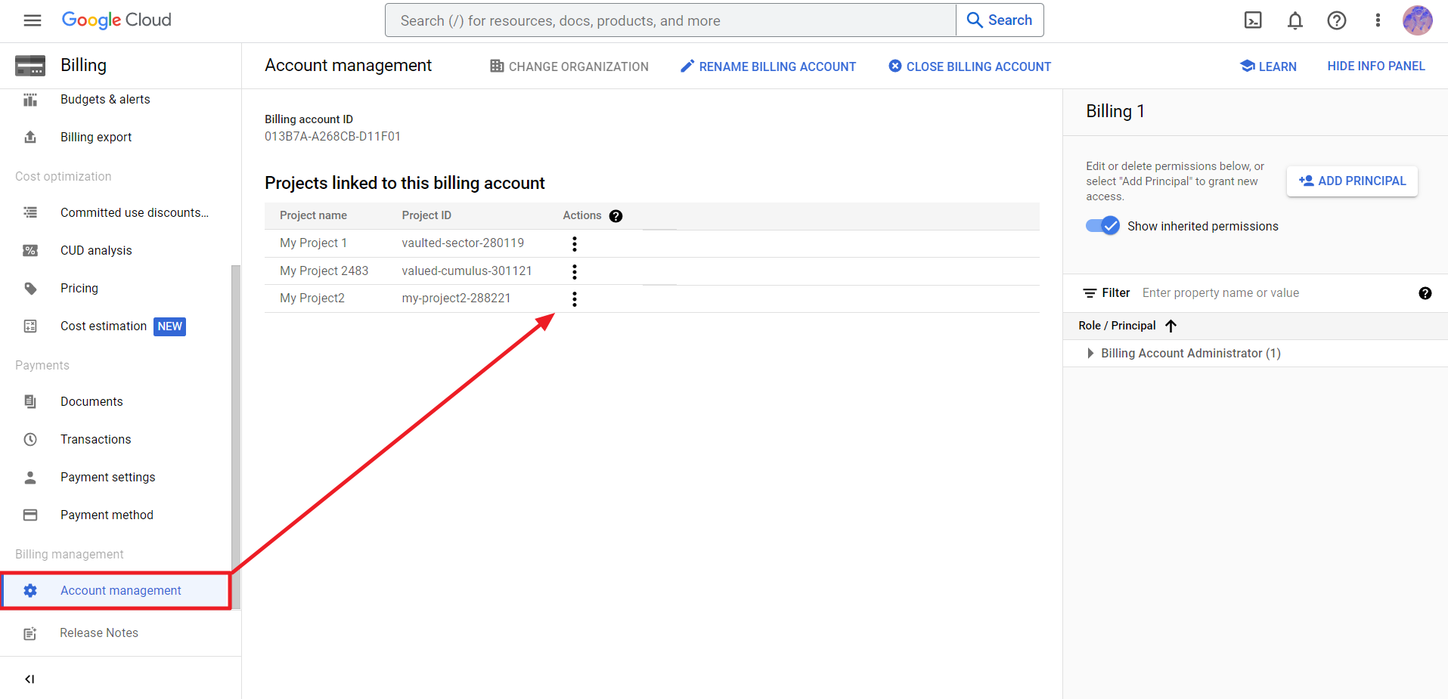Toggle Show inherited permissions switch
1448x699 pixels.
(1102, 226)
